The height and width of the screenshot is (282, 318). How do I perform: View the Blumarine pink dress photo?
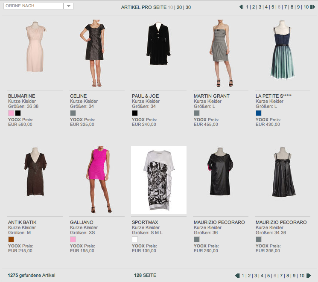[35, 54]
